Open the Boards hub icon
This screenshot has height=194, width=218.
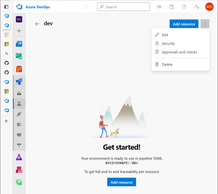(19, 56)
